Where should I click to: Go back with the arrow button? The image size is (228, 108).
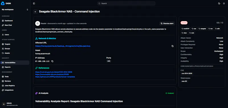click(35, 12)
